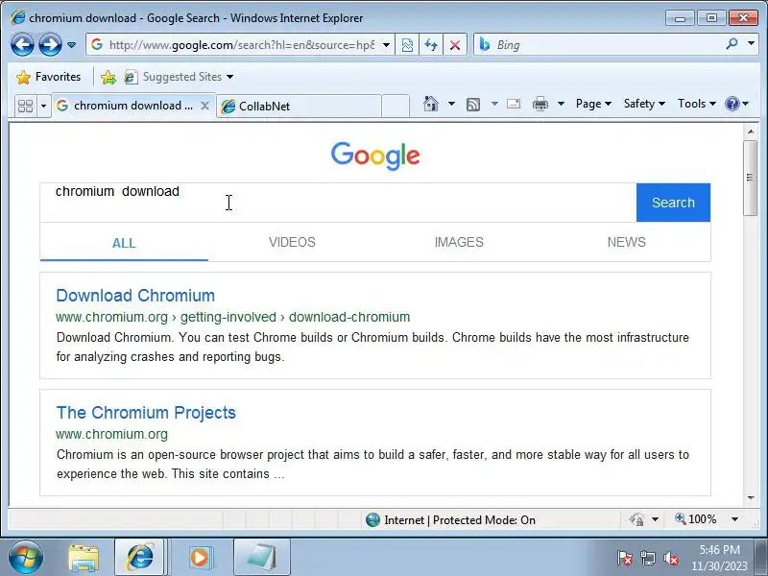Expand the Feeds dropdown arrow
This screenshot has height=576, width=768.
coord(494,104)
